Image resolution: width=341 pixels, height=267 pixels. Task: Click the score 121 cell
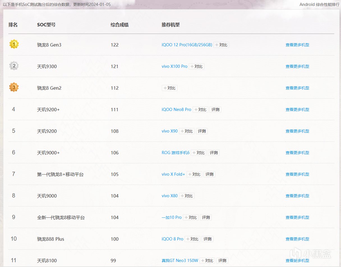[x=115, y=66]
